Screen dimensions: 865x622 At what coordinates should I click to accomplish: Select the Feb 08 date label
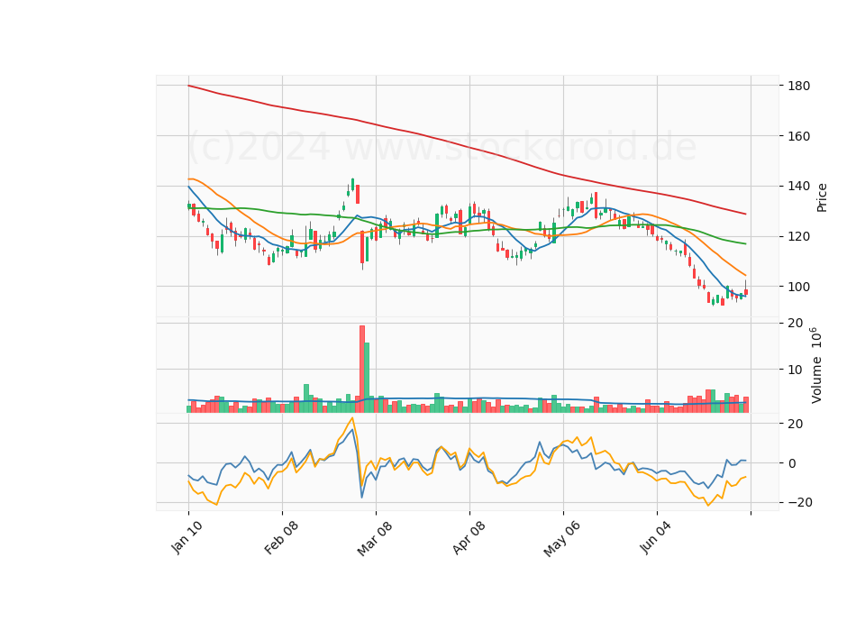[281, 537]
